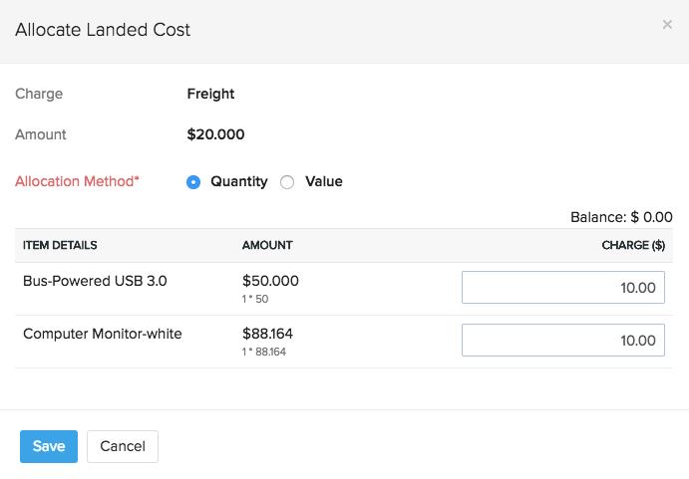Click the AMOUNT column header
Image resolution: width=689 pixels, height=479 pixels.
pos(267,245)
